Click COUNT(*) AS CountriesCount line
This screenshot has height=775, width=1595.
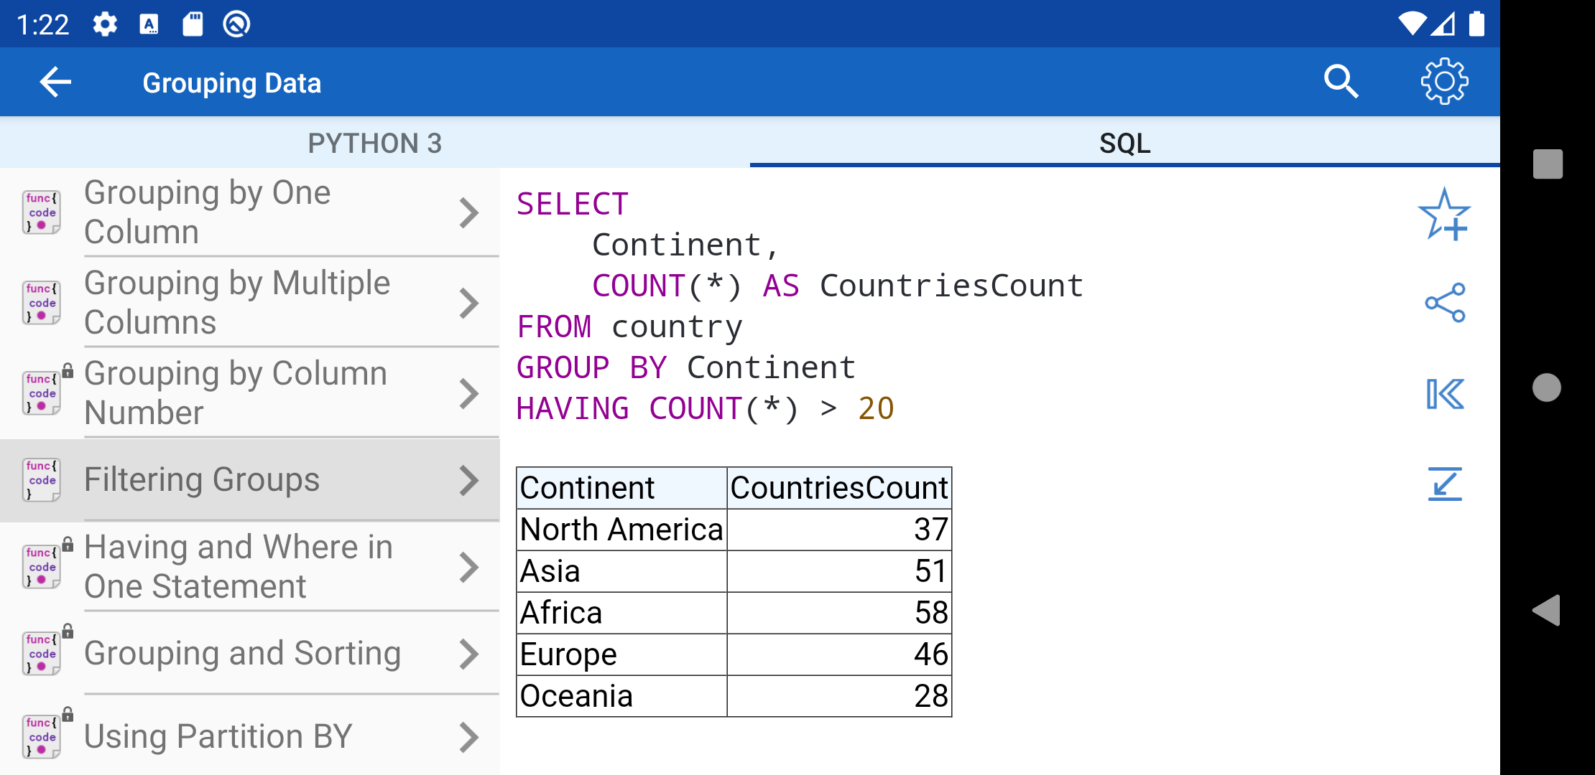coord(838,286)
